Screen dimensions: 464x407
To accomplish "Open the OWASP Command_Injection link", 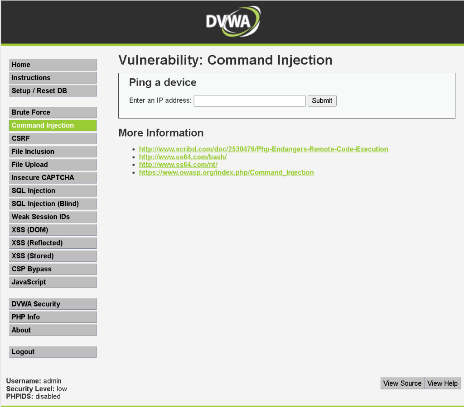I will pyautogui.click(x=226, y=172).
